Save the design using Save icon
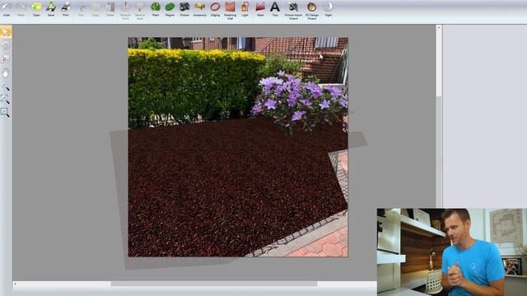Screen dimensions: 527x296 click(51, 9)
